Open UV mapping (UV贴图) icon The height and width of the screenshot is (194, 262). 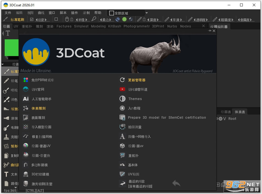pos(122,174)
